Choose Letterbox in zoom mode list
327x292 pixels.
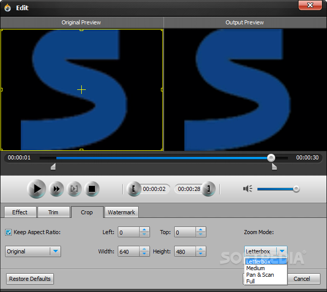click(x=266, y=262)
